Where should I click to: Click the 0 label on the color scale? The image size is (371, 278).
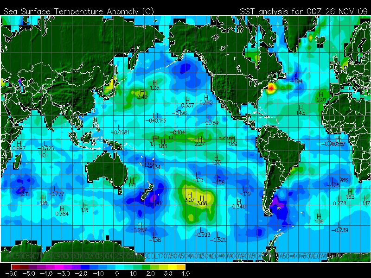116,274
